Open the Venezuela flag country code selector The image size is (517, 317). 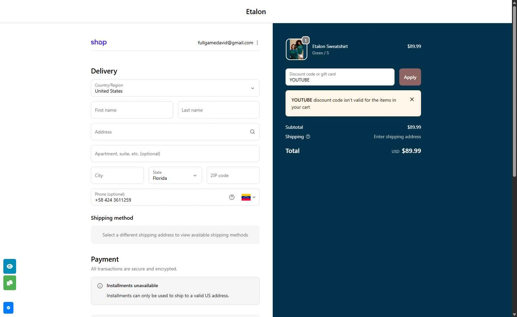[249, 197]
